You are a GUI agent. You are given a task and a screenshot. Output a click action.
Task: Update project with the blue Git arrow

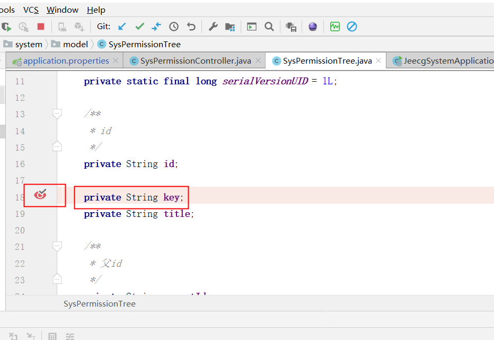pos(122,27)
